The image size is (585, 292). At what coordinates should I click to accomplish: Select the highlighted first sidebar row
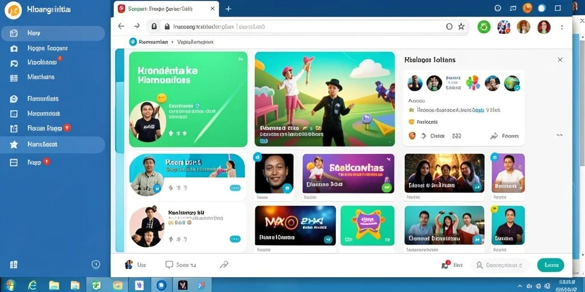click(53, 33)
